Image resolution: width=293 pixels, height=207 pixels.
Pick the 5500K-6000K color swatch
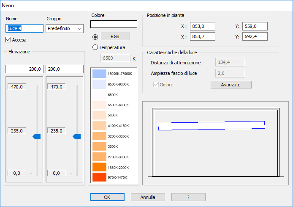(x=99, y=105)
